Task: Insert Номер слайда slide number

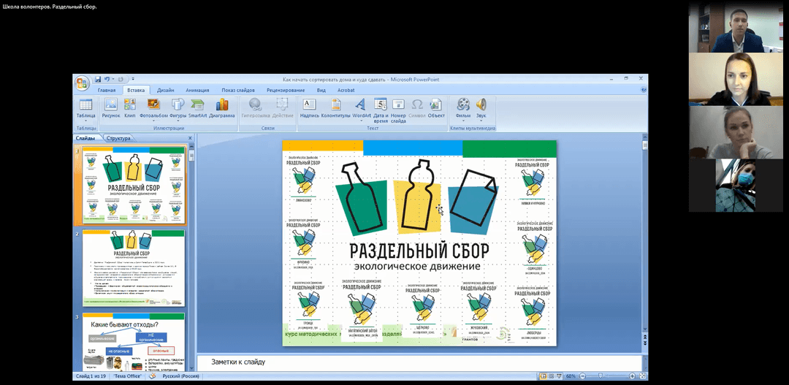Action: coord(398,110)
